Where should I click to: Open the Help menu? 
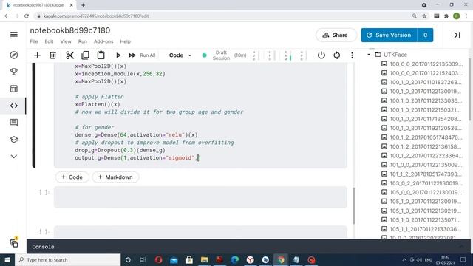coord(125,41)
